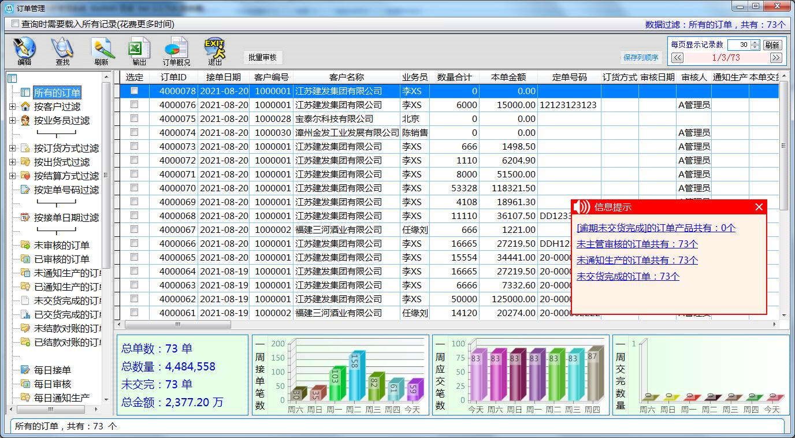Tick the checkbox for order 4000065
795x438 pixels.
(134, 257)
